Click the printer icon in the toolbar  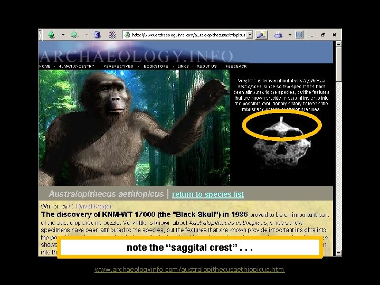[278, 35]
